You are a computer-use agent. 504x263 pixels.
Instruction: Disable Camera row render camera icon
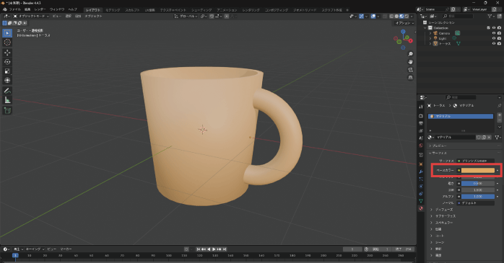point(499,33)
